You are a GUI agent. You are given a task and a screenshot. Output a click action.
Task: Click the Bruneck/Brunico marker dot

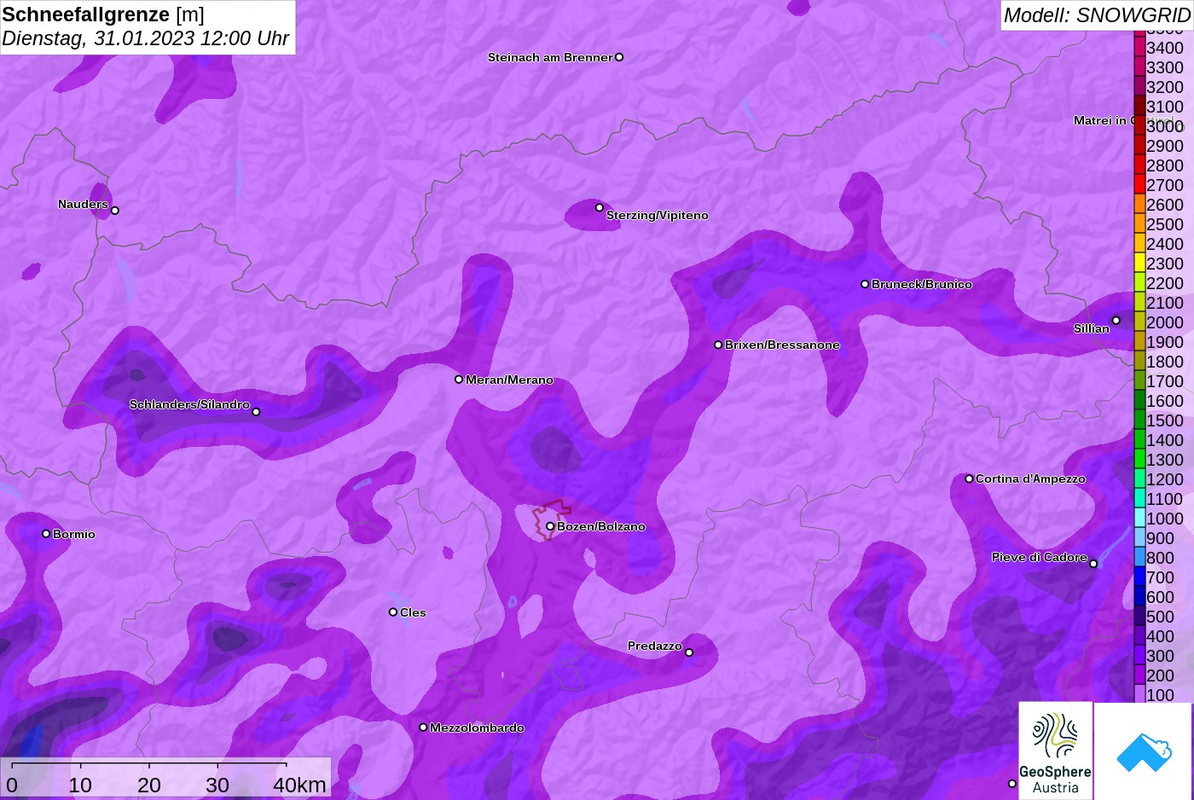865,284
